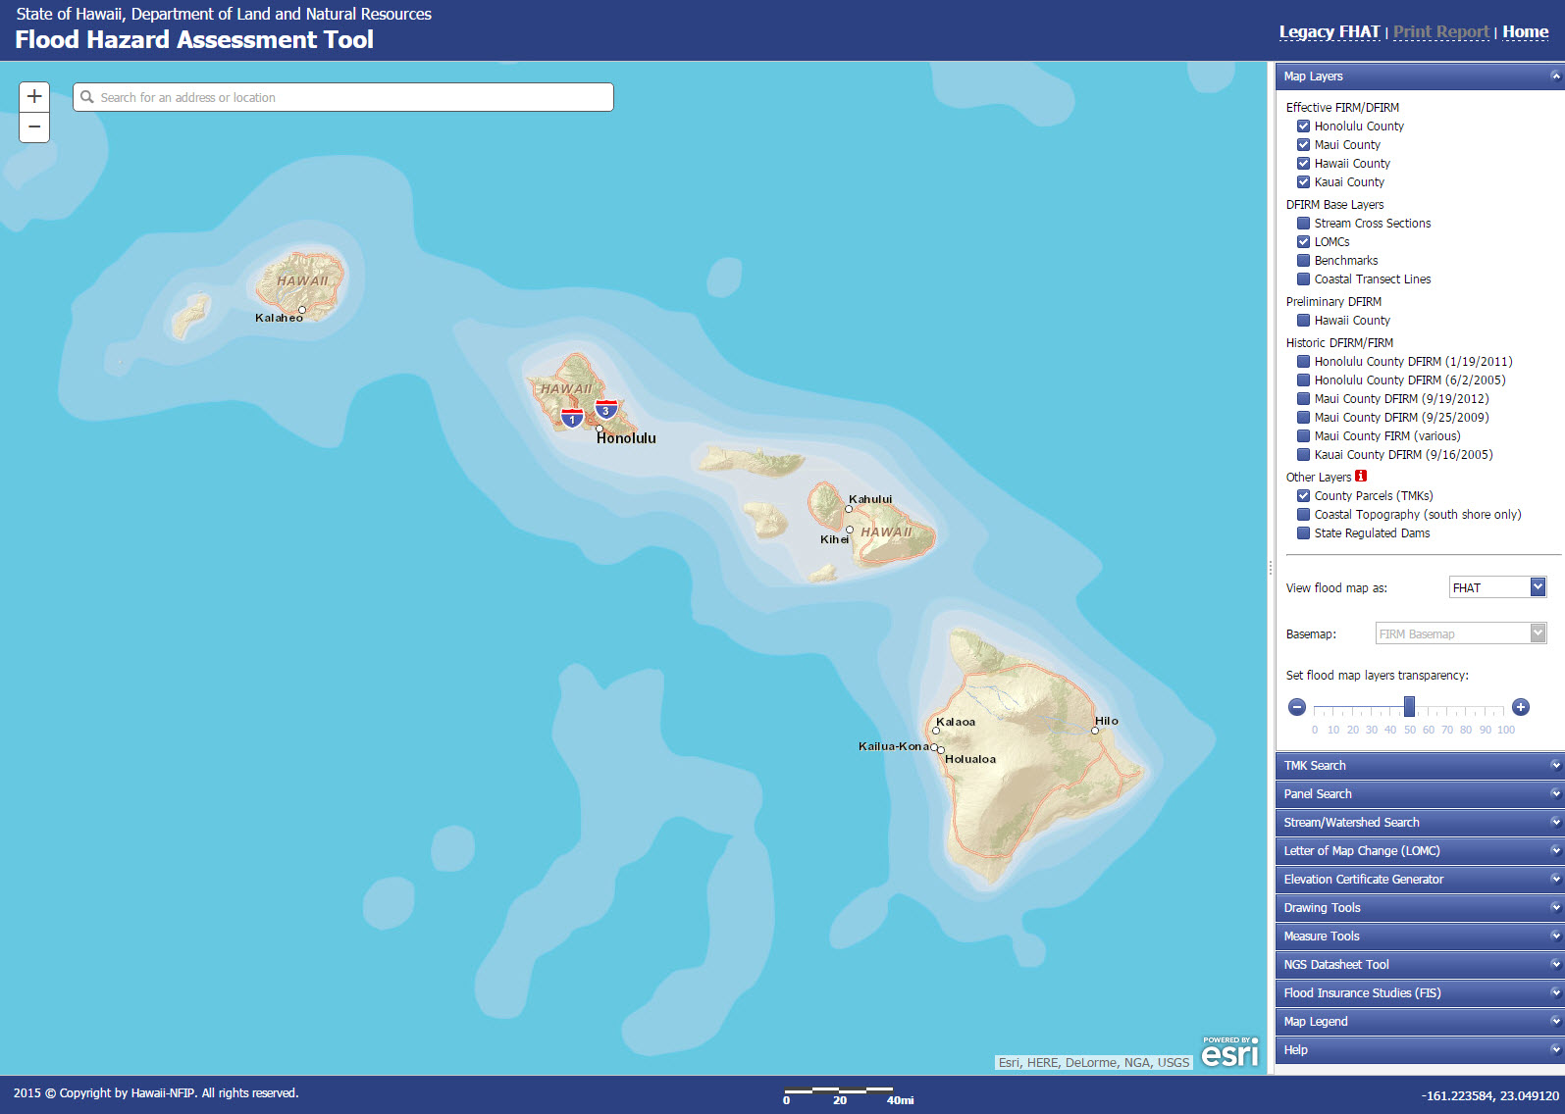Open the Drawing Tools panel
Image resolution: width=1565 pixels, height=1114 pixels.
[1418, 908]
